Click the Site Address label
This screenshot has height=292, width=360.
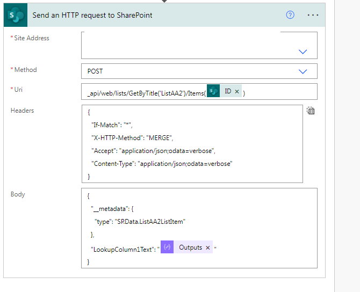pos(32,38)
